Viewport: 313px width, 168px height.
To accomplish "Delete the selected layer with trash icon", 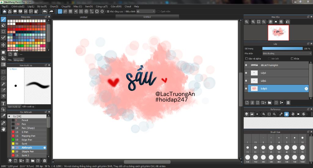I will pyautogui.click(x=288, y=103).
